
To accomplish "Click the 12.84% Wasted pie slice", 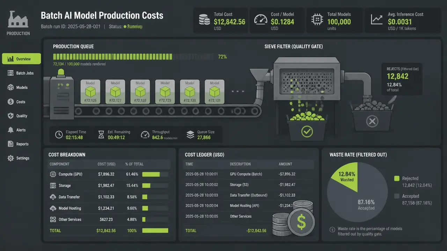I will pos(347,176).
